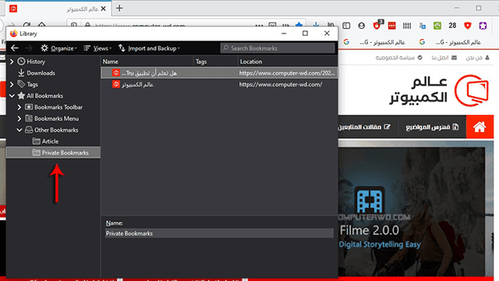
Task: Click the Other Bookmarks tray icon
Action: (29, 130)
